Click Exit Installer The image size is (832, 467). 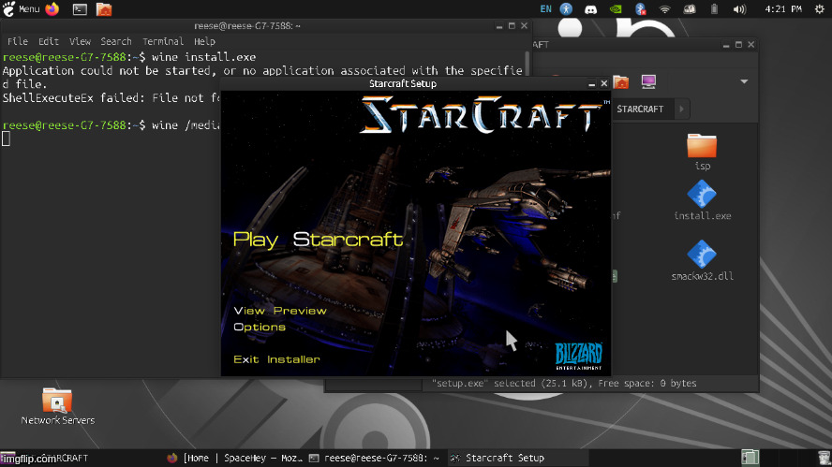point(276,359)
